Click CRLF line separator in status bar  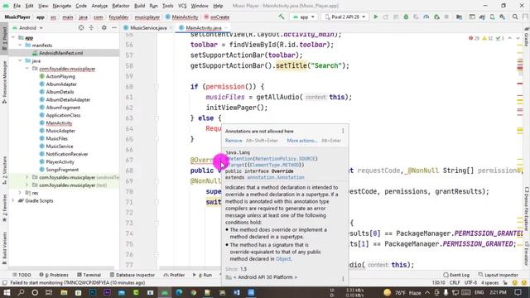pos(455,283)
